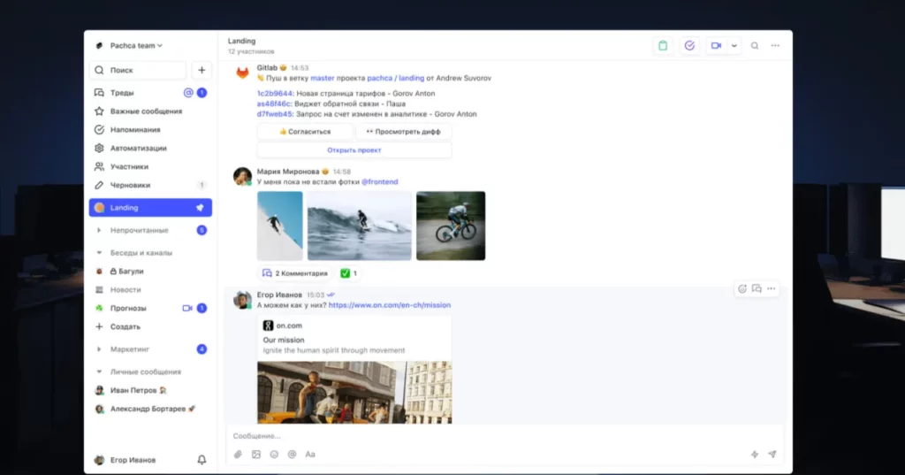The image size is (905, 475).
Task: Click the search icon in chat header
Action: click(x=755, y=46)
